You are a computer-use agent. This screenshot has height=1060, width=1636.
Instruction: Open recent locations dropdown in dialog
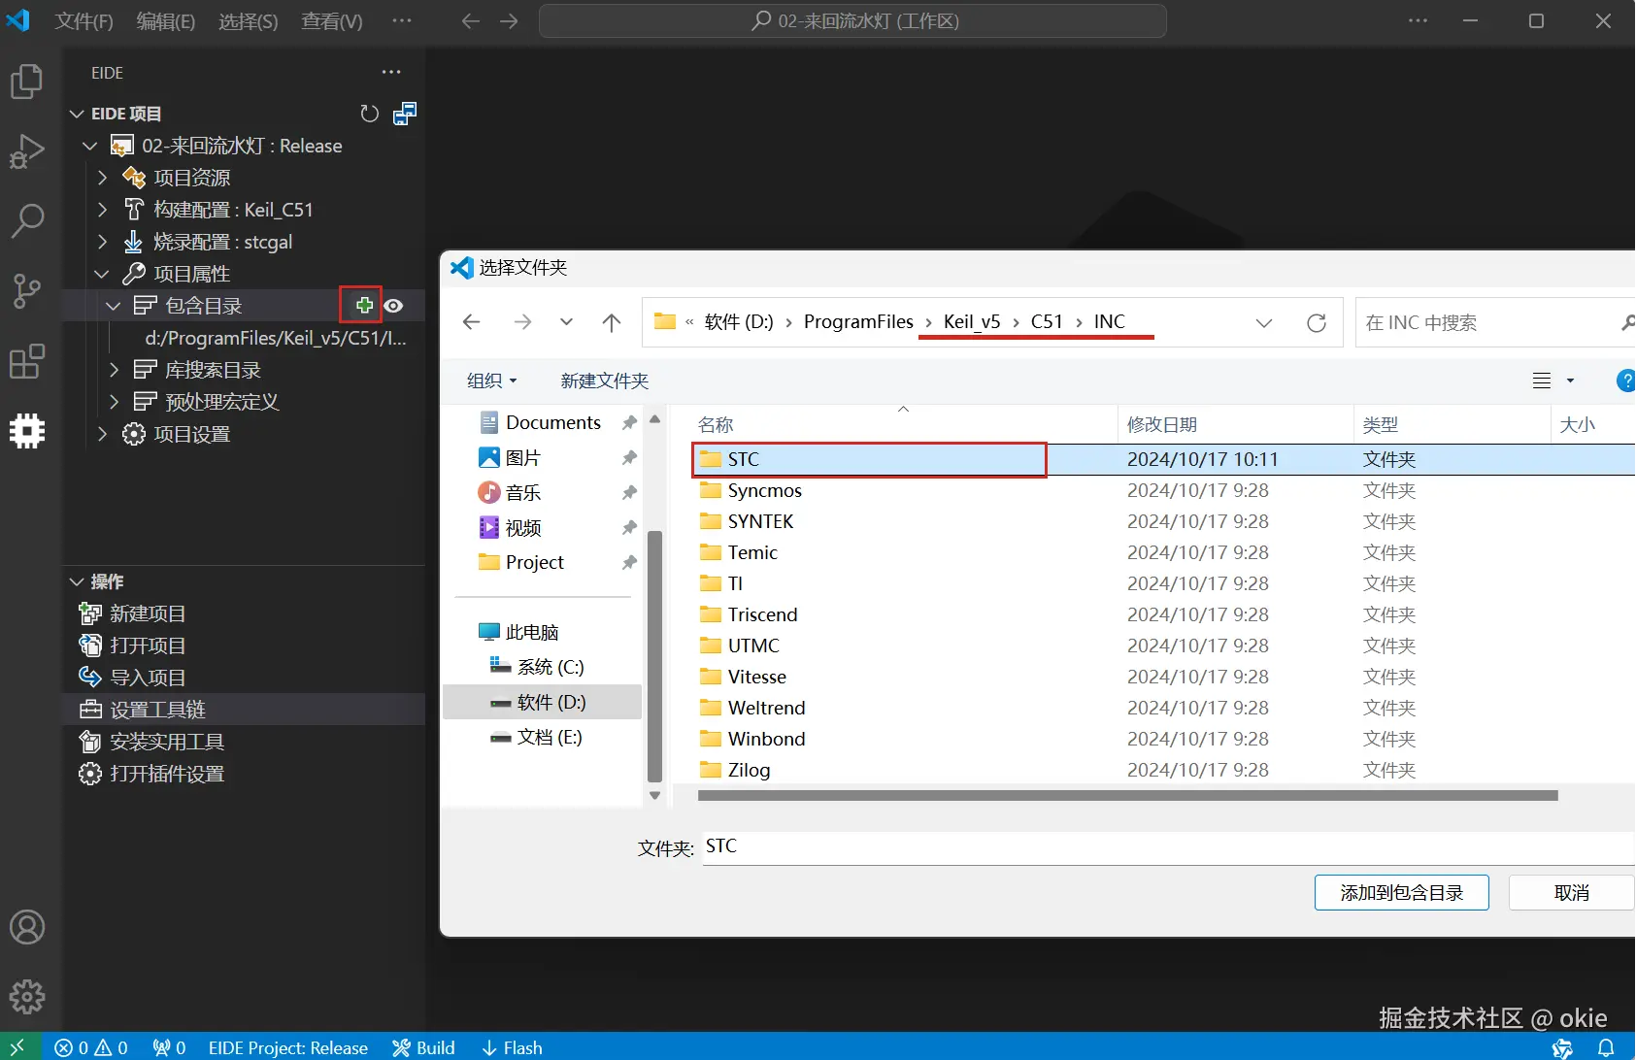(x=566, y=322)
